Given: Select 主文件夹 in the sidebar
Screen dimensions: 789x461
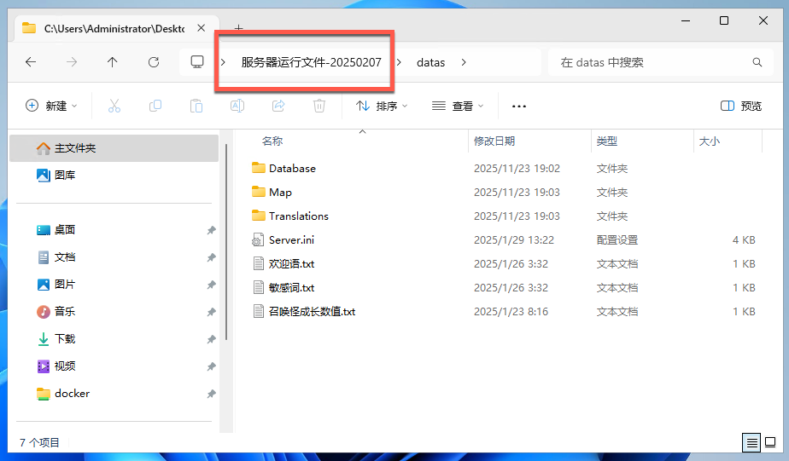Looking at the screenshot, I should (x=114, y=148).
